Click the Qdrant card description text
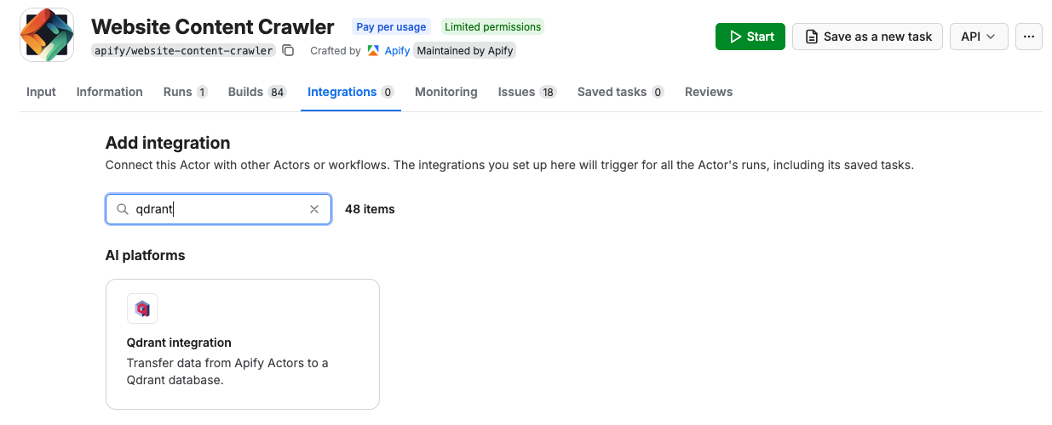Screen dimensions: 1052x425 [227, 371]
